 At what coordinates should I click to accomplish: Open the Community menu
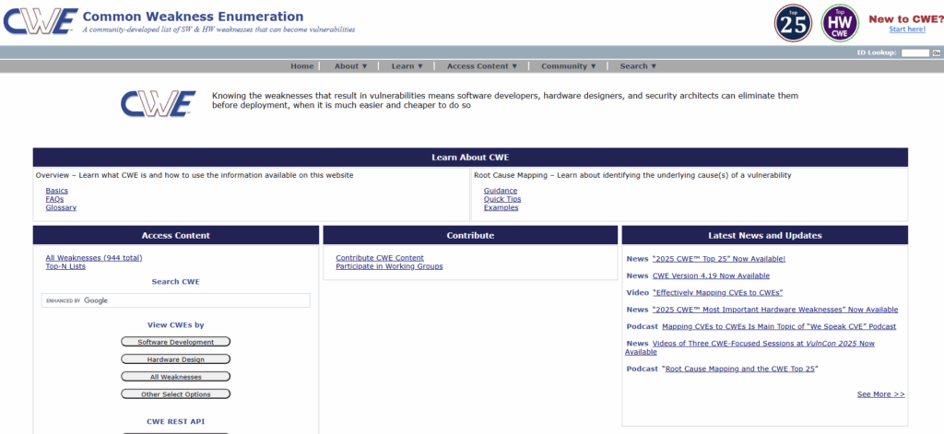click(x=569, y=66)
